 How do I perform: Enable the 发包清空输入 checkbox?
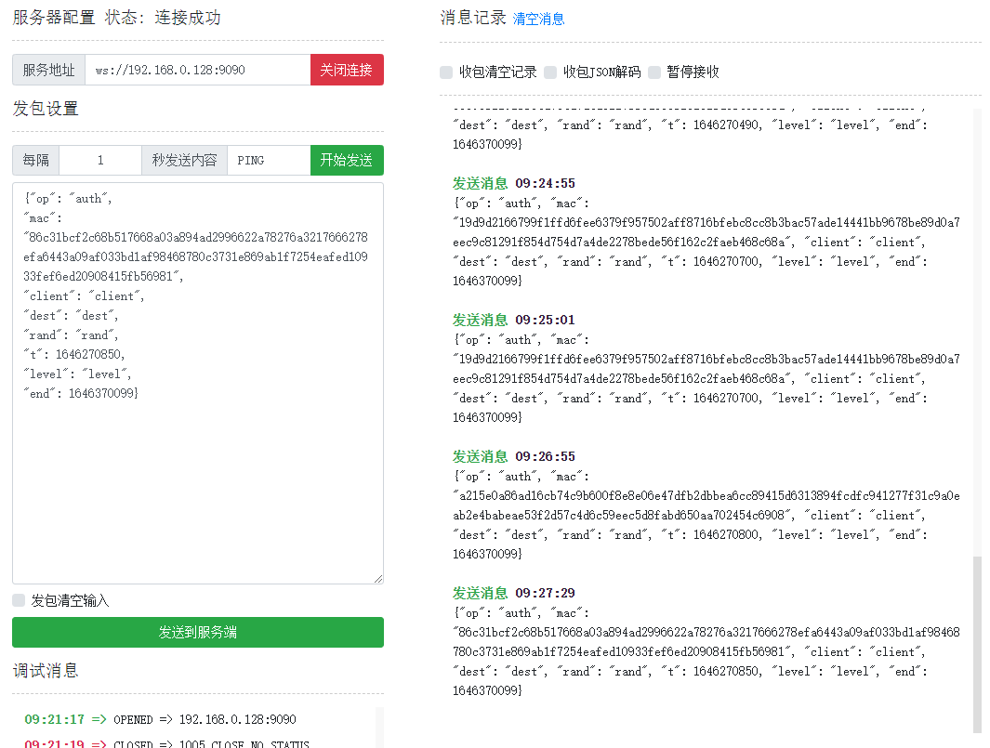[x=18, y=600]
